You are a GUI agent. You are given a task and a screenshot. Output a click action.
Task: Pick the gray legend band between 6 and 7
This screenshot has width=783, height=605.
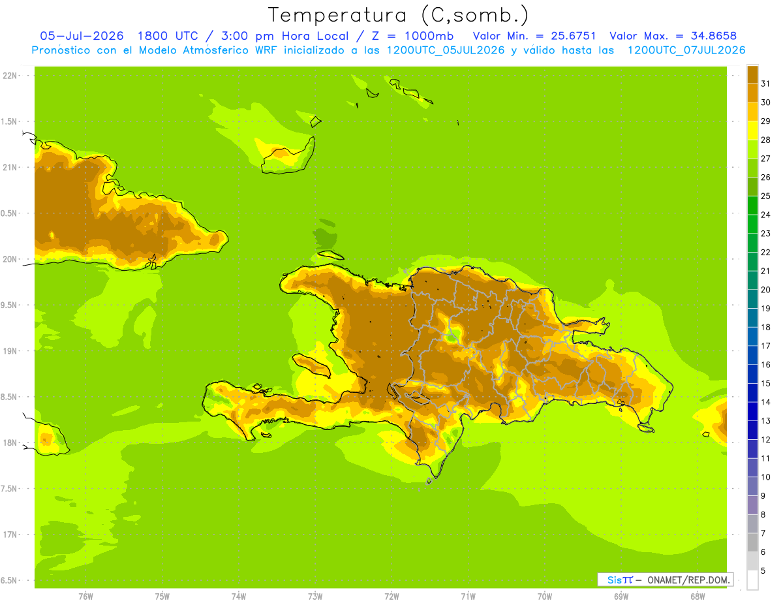pos(752,543)
